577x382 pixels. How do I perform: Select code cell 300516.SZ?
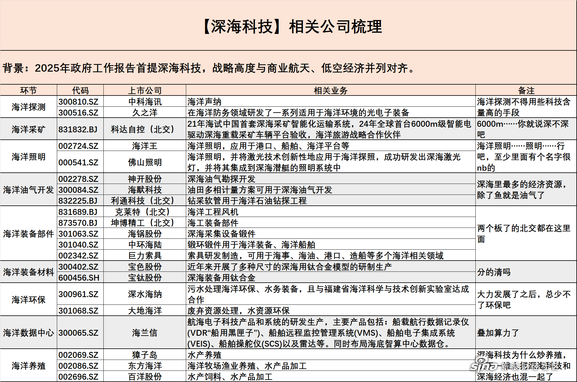(x=80, y=112)
